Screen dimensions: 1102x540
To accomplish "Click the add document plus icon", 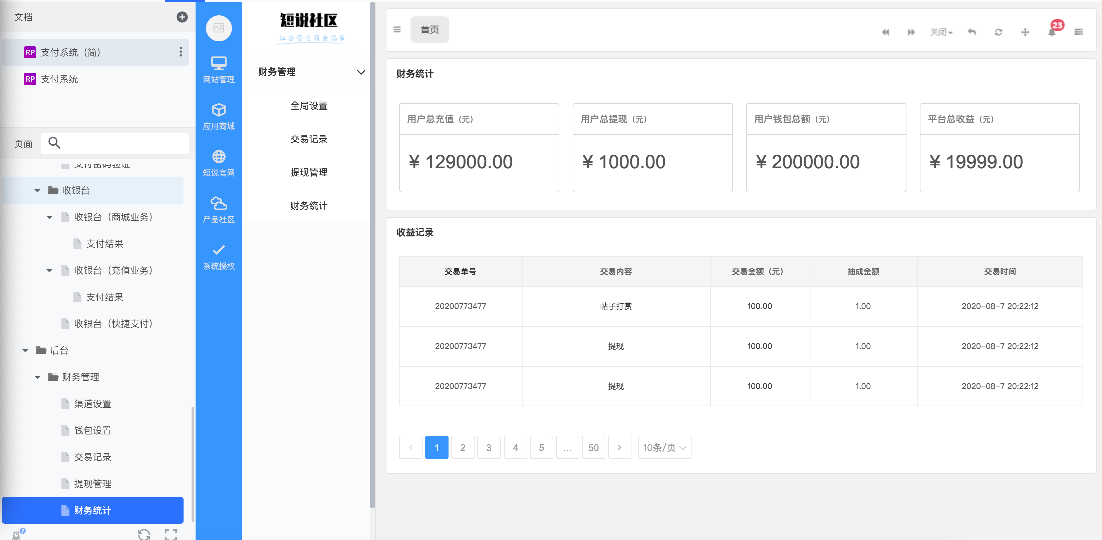I will point(182,17).
